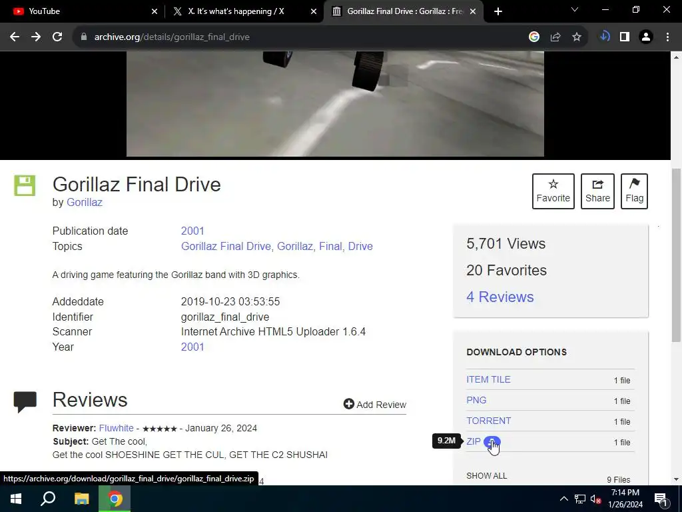Click the game video preview

click(x=335, y=103)
